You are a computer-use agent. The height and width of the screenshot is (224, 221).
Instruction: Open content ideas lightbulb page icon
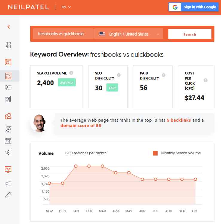[x=8, y=99]
